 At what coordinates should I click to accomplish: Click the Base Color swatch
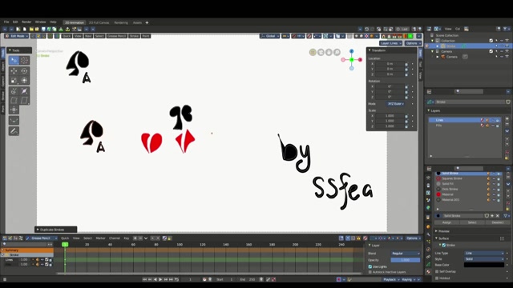click(484, 265)
